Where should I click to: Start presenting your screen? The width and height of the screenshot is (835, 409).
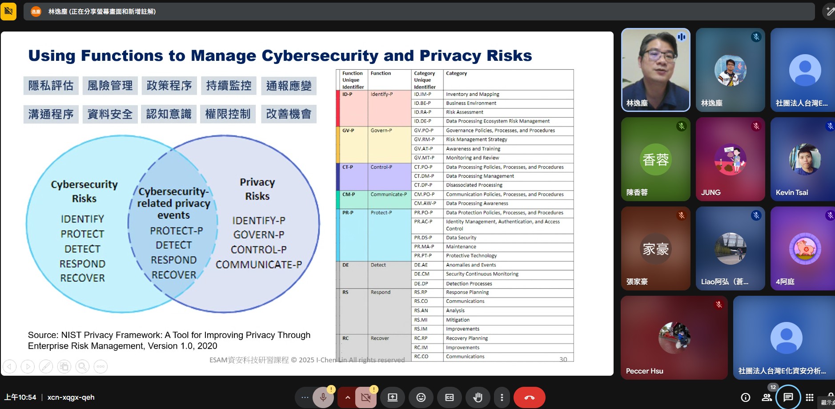click(393, 397)
